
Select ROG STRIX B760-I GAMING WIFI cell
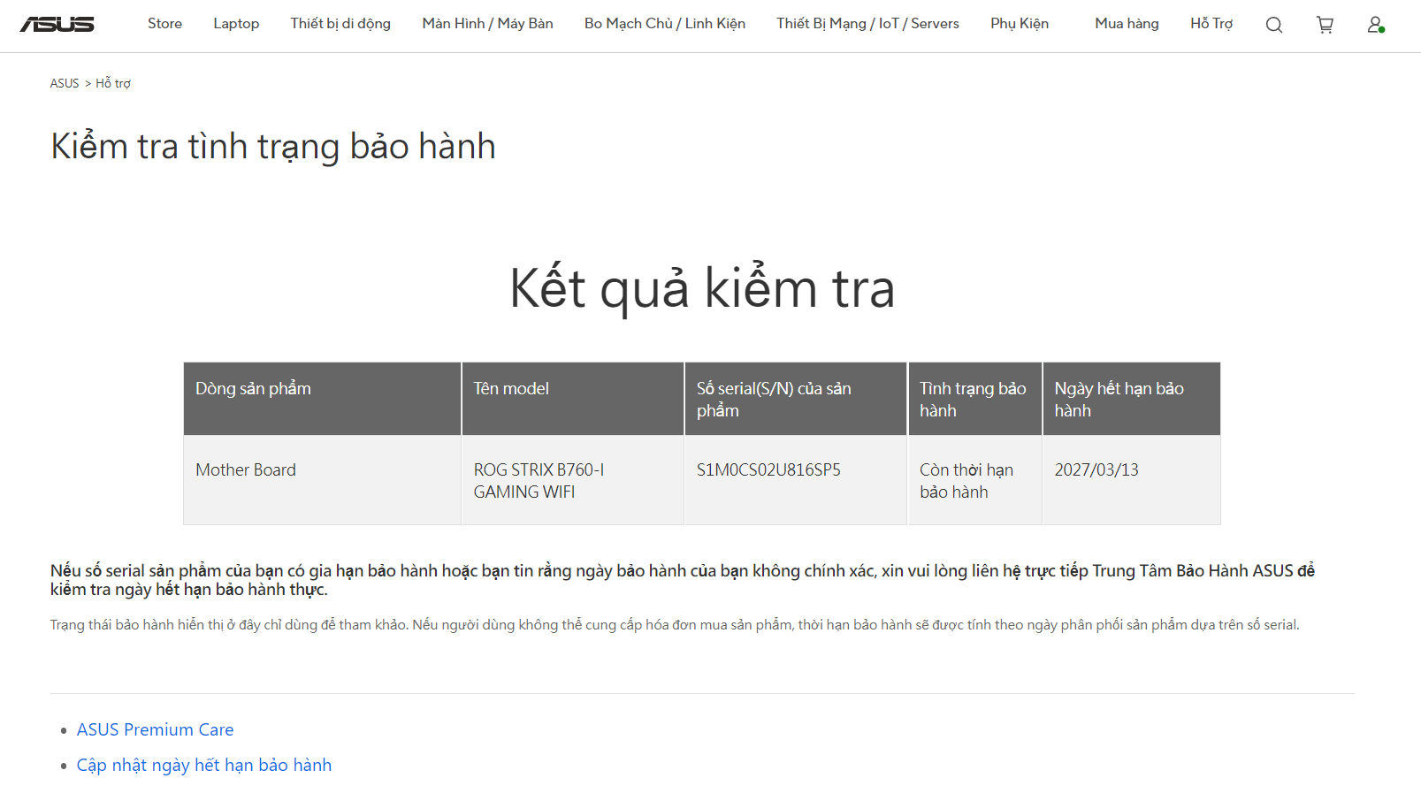573,480
